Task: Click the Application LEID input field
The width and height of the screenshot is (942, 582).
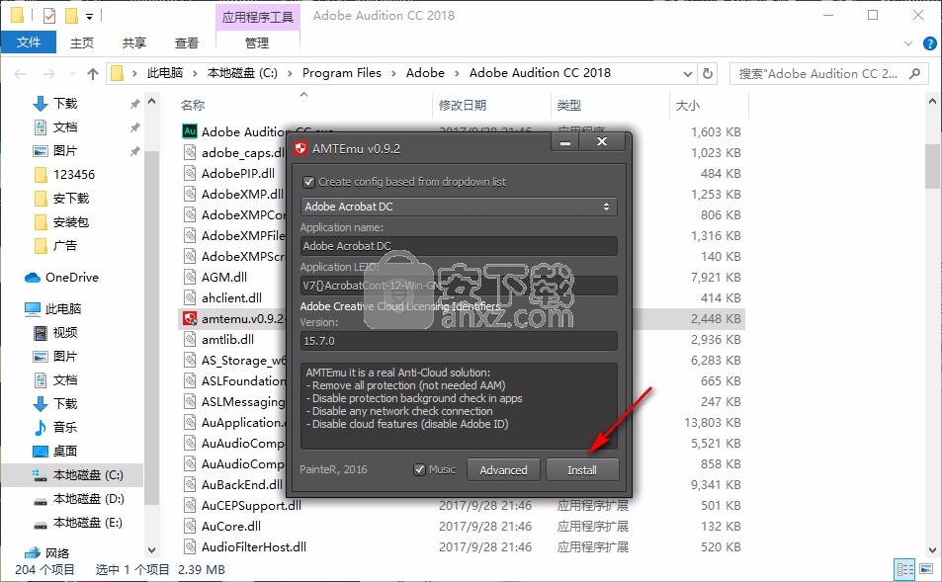Action: 459,286
